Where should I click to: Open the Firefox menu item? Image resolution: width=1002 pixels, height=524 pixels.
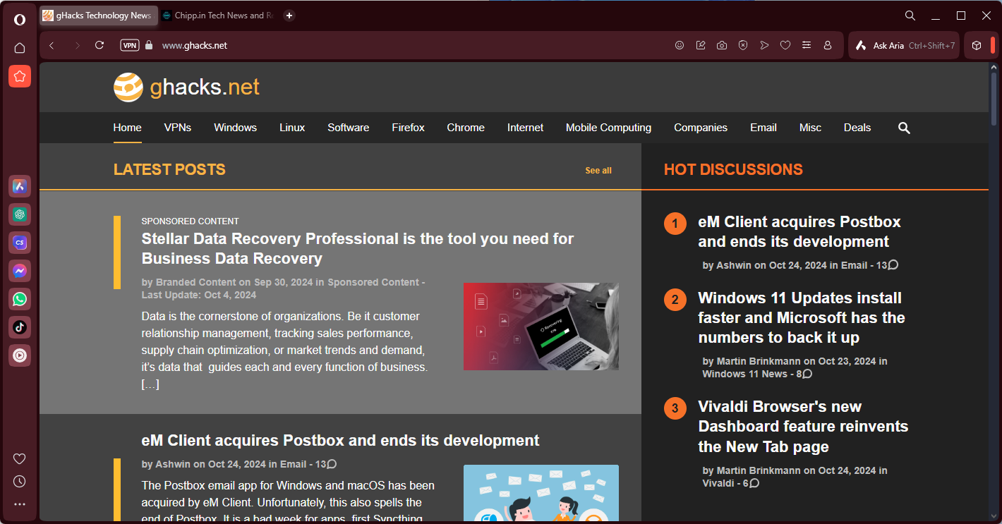[409, 128]
